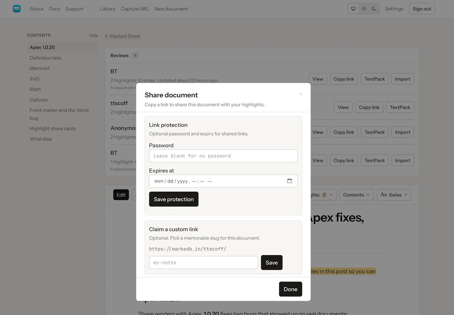Hide the Contents sidebar
The height and width of the screenshot is (315, 454).
click(93, 35)
